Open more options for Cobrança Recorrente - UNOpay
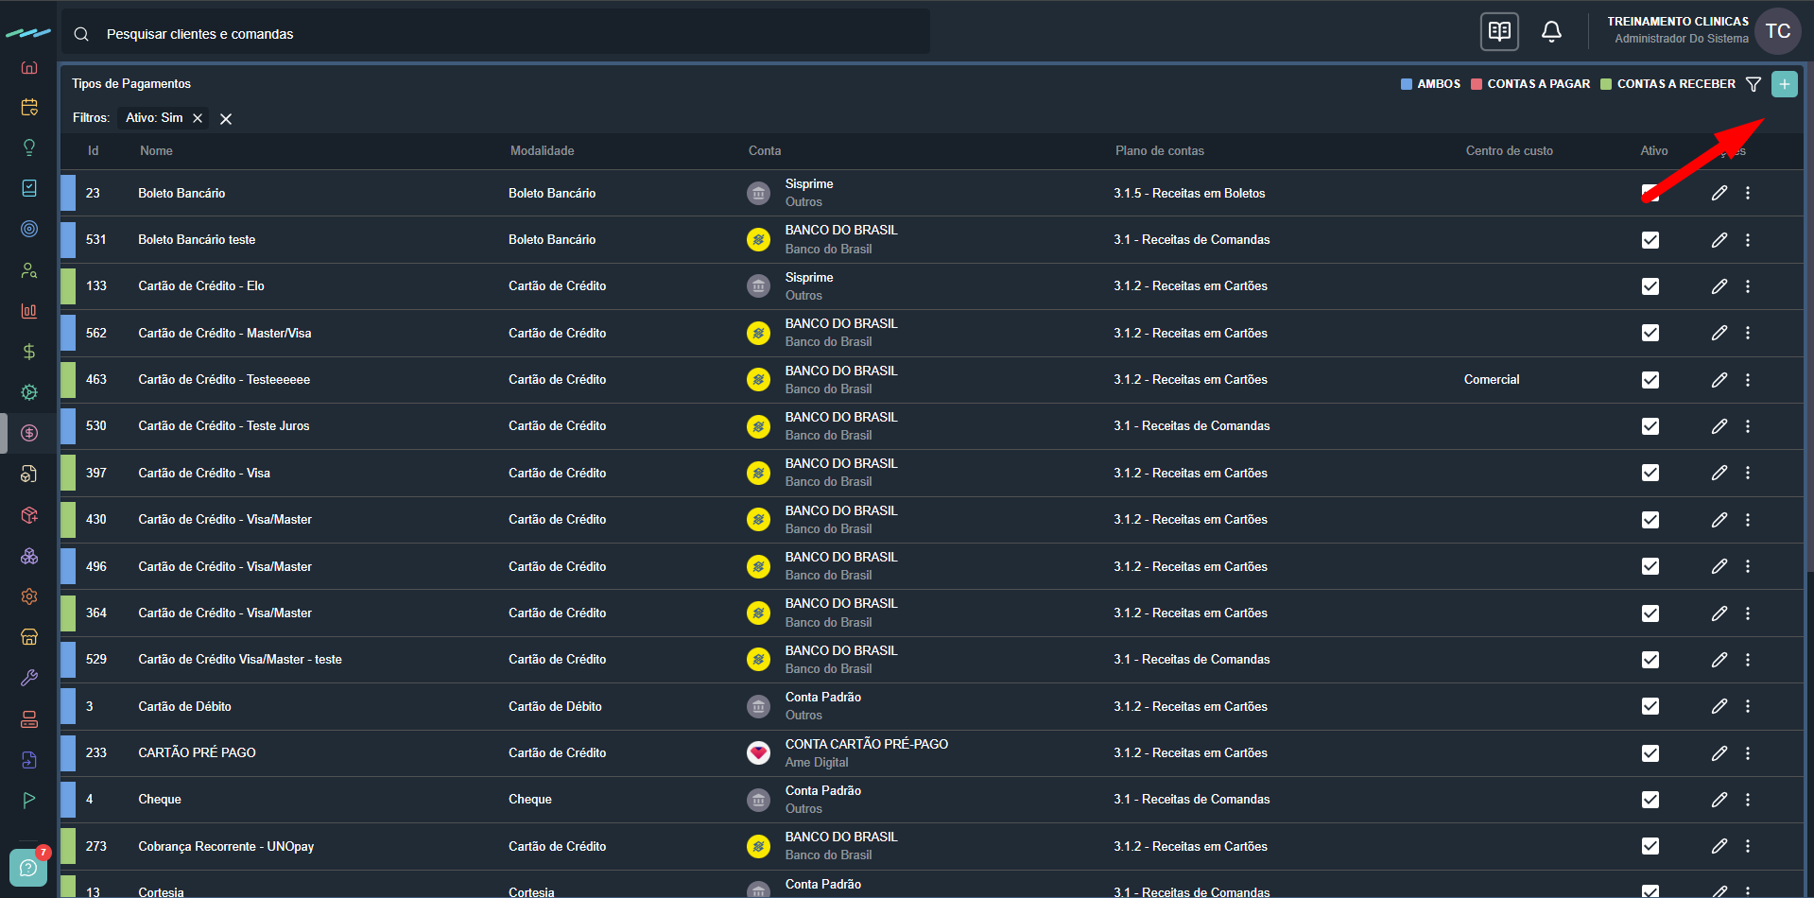 (1748, 846)
